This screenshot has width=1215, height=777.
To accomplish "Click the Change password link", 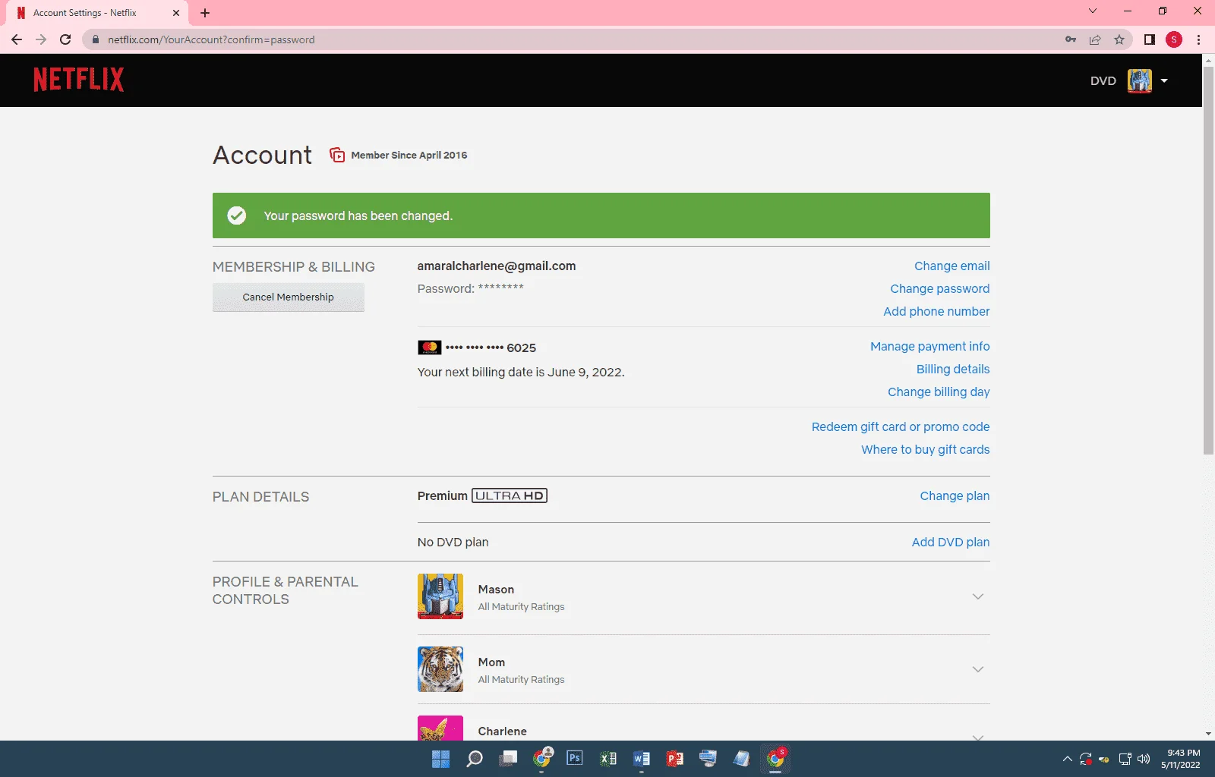I will pos(940,288).
